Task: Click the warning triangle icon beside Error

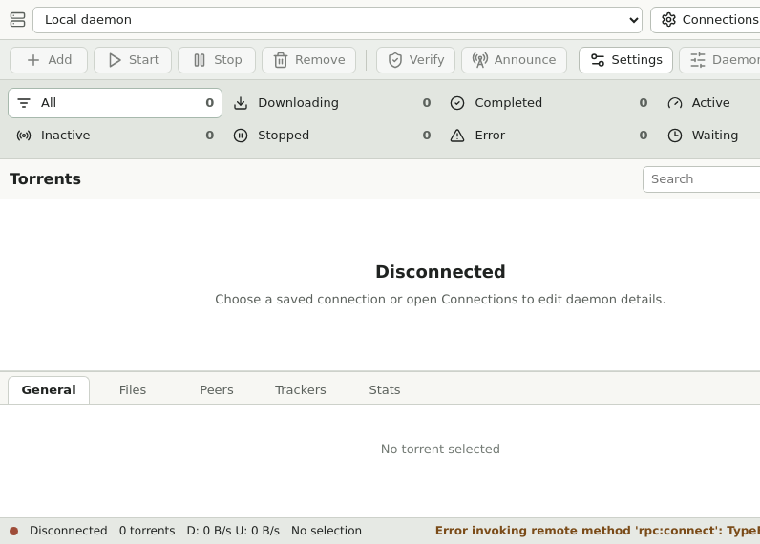Action: (457, 136)
